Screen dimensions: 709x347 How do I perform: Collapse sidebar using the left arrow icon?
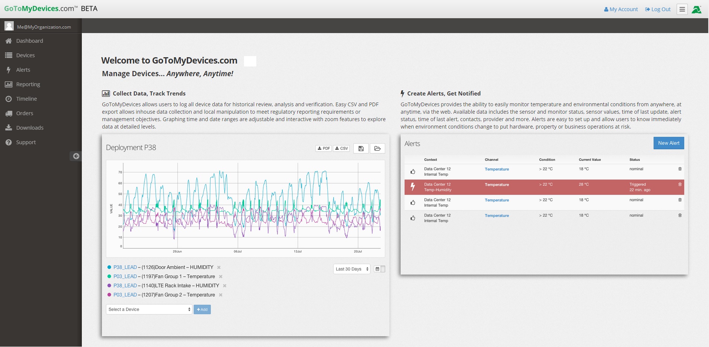[76, 156]
